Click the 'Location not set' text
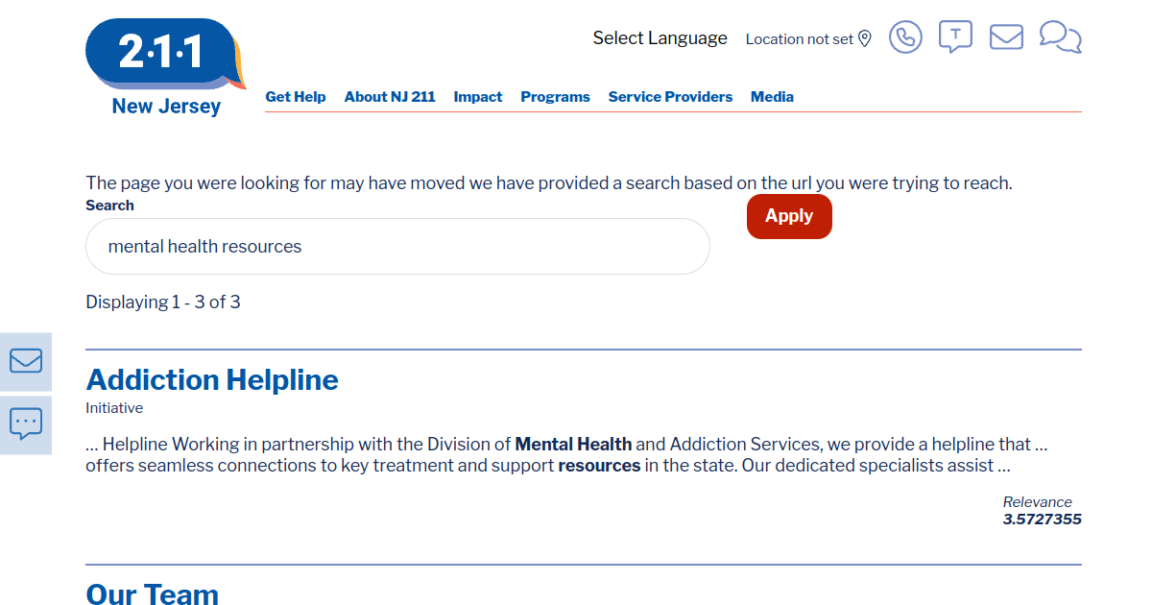Viewport: 1152px width, 605px height. pyautogui.click(x=799, y=39)
